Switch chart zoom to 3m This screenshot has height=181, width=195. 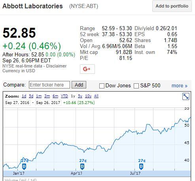click(47, 96)
